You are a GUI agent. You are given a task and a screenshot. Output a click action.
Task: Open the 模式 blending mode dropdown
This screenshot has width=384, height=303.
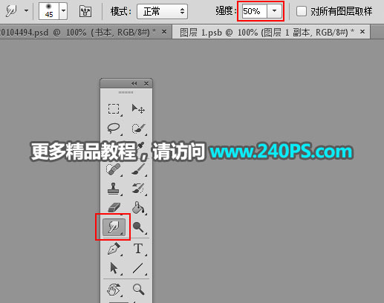162,11
